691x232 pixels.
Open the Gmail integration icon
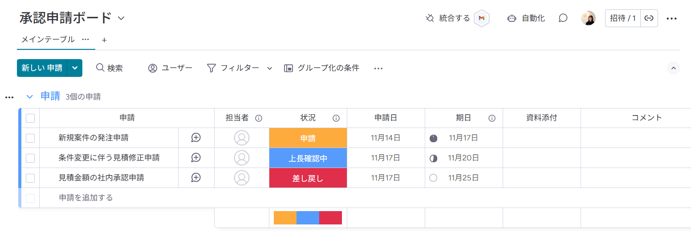(x=481, y=18)
